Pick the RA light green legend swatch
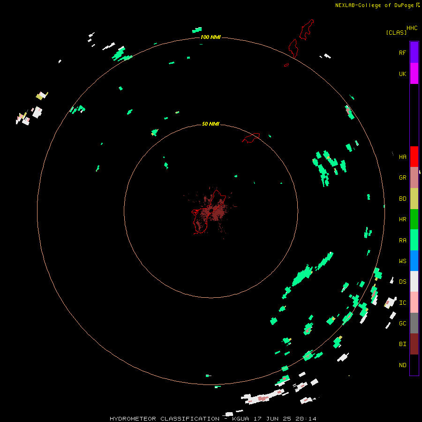This screenshot has height=422, width=422. click(414, 240)
